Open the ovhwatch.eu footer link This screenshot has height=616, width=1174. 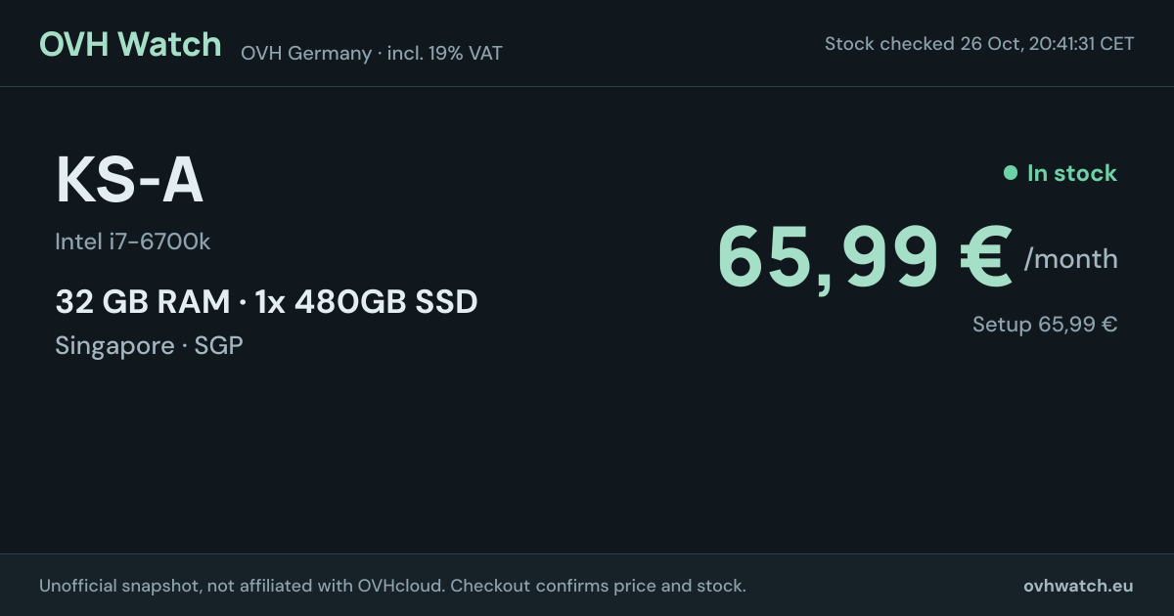pos(1078,586)
